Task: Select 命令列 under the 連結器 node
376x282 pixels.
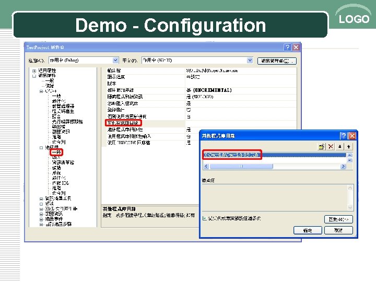Action: tap(58, 193)
